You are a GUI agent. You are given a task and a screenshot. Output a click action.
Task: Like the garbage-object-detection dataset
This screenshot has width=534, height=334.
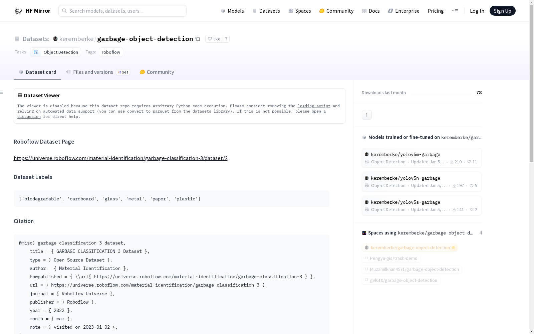[x=214, y=39]
